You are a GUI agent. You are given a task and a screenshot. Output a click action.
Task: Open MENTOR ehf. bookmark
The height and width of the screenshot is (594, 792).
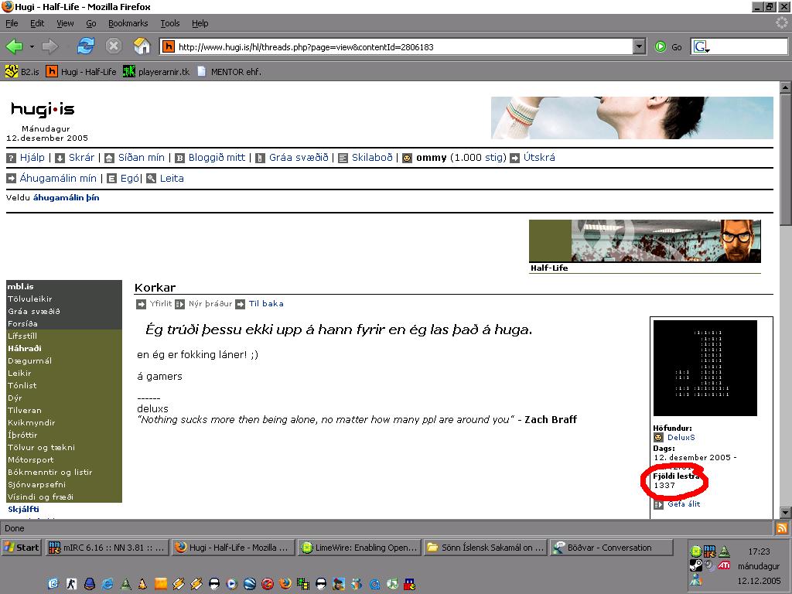229,72
